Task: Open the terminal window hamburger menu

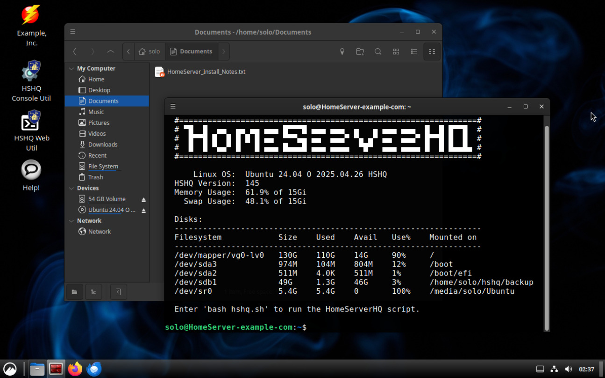Action: point(173,107)
